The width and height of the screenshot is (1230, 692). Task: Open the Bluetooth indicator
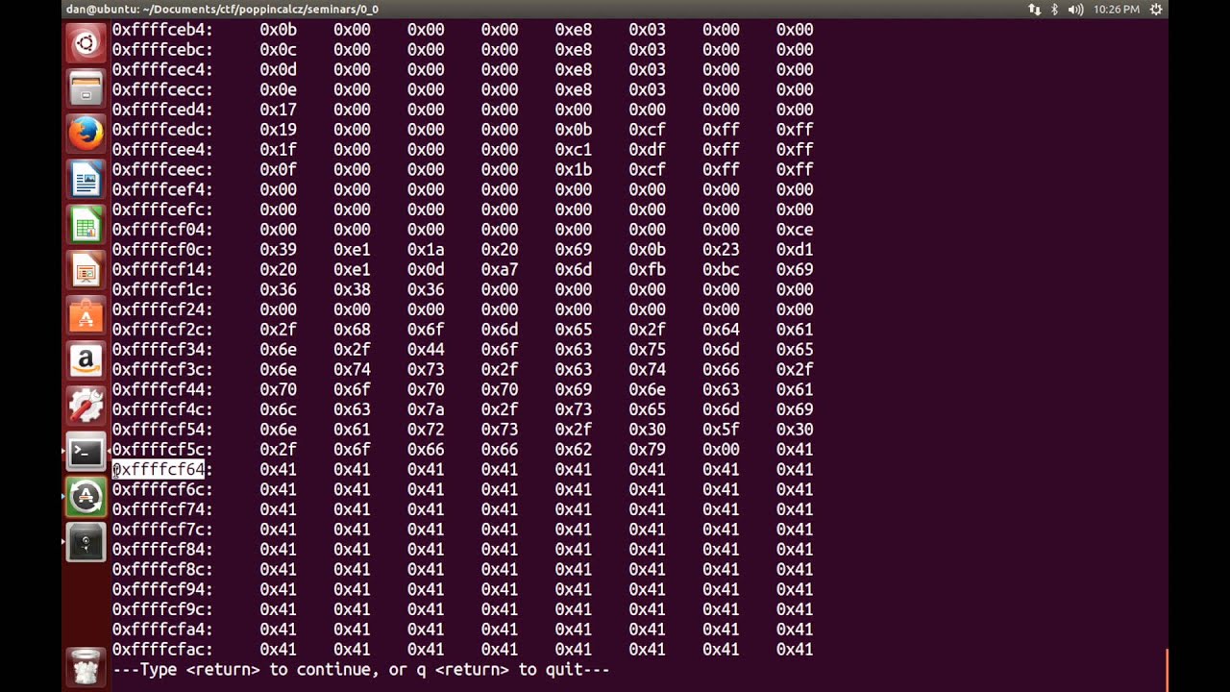point(1054,9)
